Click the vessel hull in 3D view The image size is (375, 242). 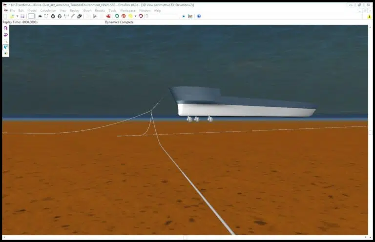tap(244, 110)
